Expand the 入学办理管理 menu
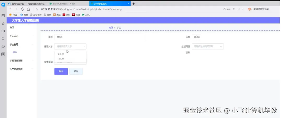281x118 pixels. (21, 69)
